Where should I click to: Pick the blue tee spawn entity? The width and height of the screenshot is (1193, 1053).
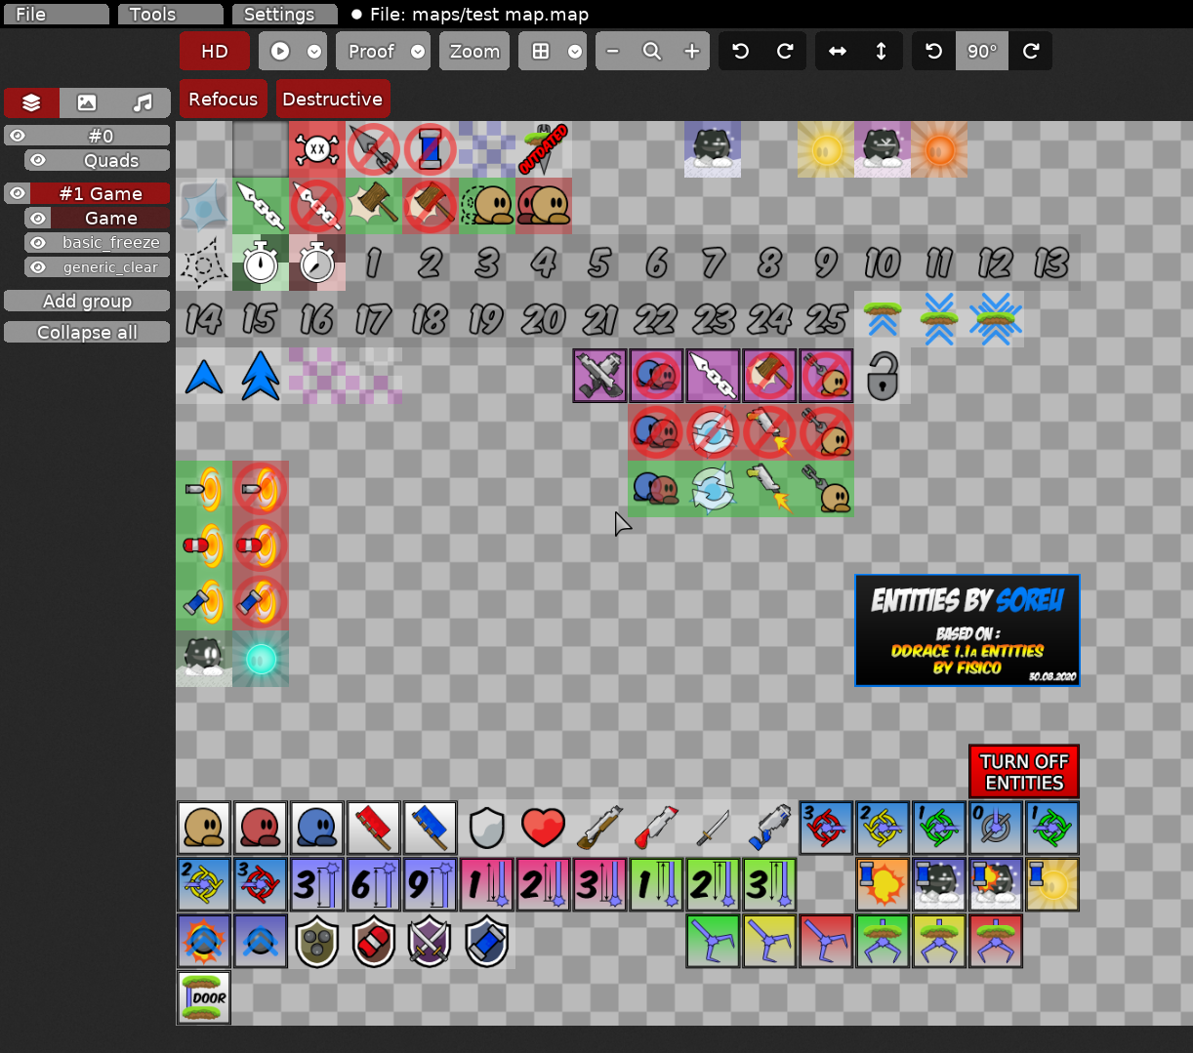[x=317, y=828]
